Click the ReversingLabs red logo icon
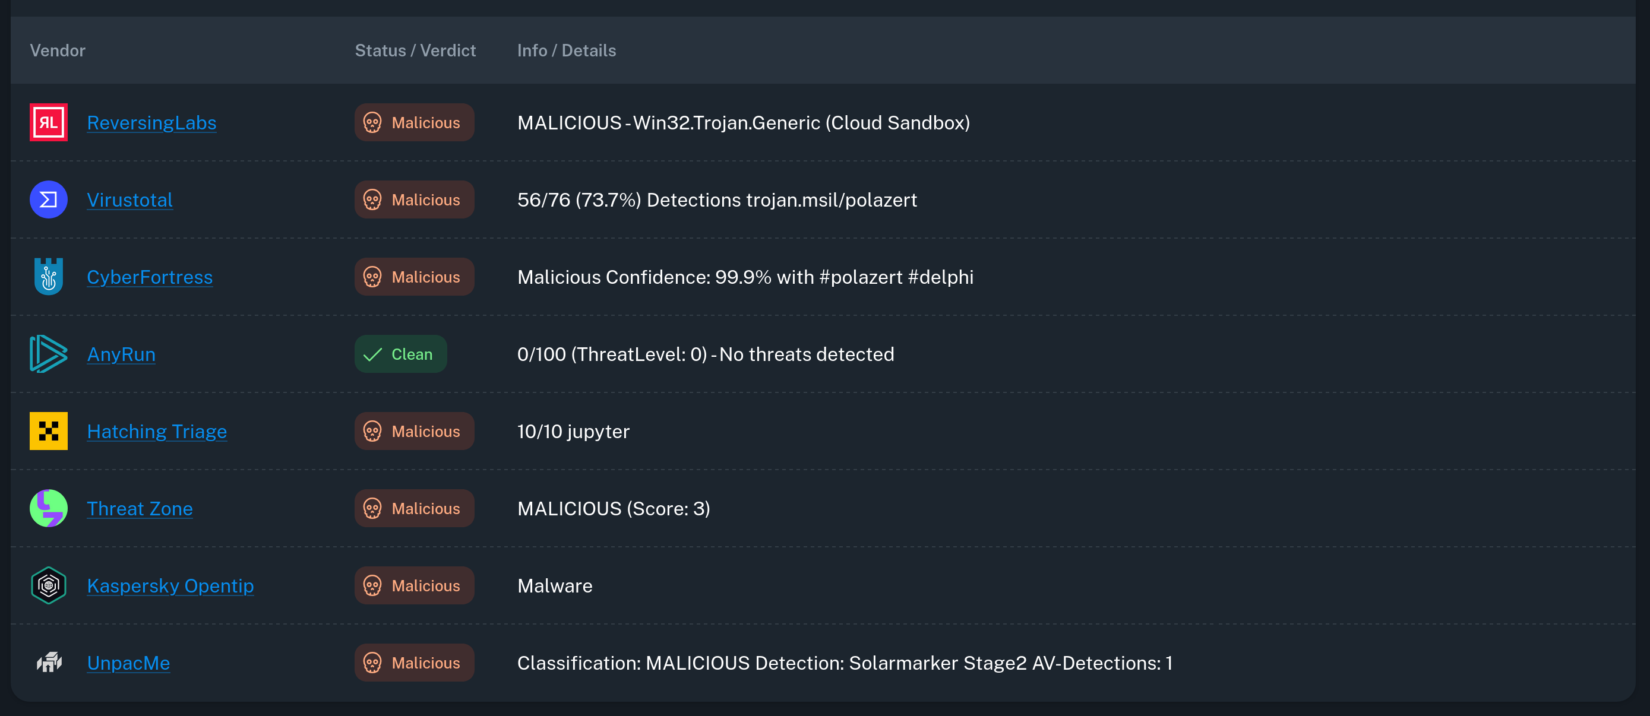Image resolution: width=1650 pixels, height=716 pixels. pyautogui.click(x=48, y=122)
